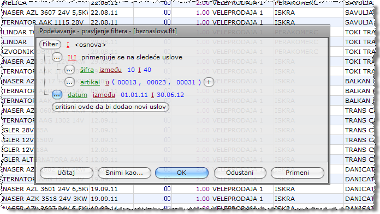Change the između operator on datum row

pyautogui.click(x=104, y=95)
